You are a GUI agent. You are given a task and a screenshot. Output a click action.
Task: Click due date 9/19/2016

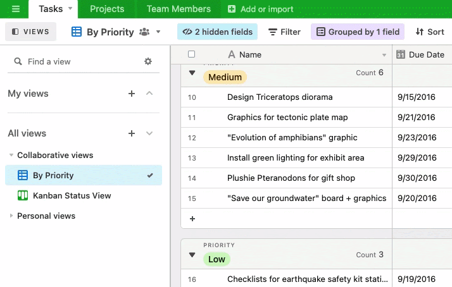(417, 279)
